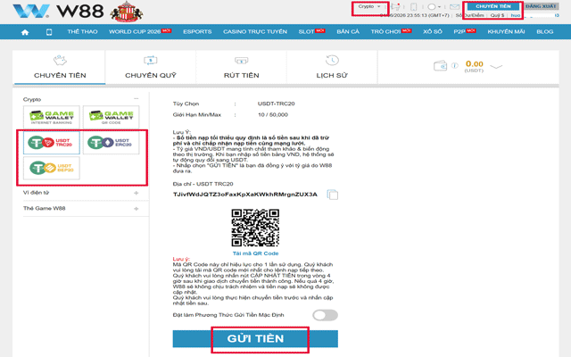Select USDT ERC20 payment option
The height and width of the screenshot is (357, 571).
pos(111,143)
